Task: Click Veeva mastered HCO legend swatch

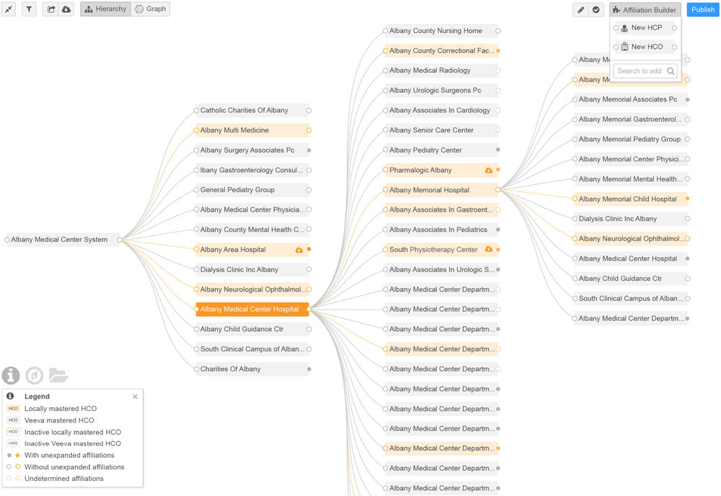Action: click(13, 420)
